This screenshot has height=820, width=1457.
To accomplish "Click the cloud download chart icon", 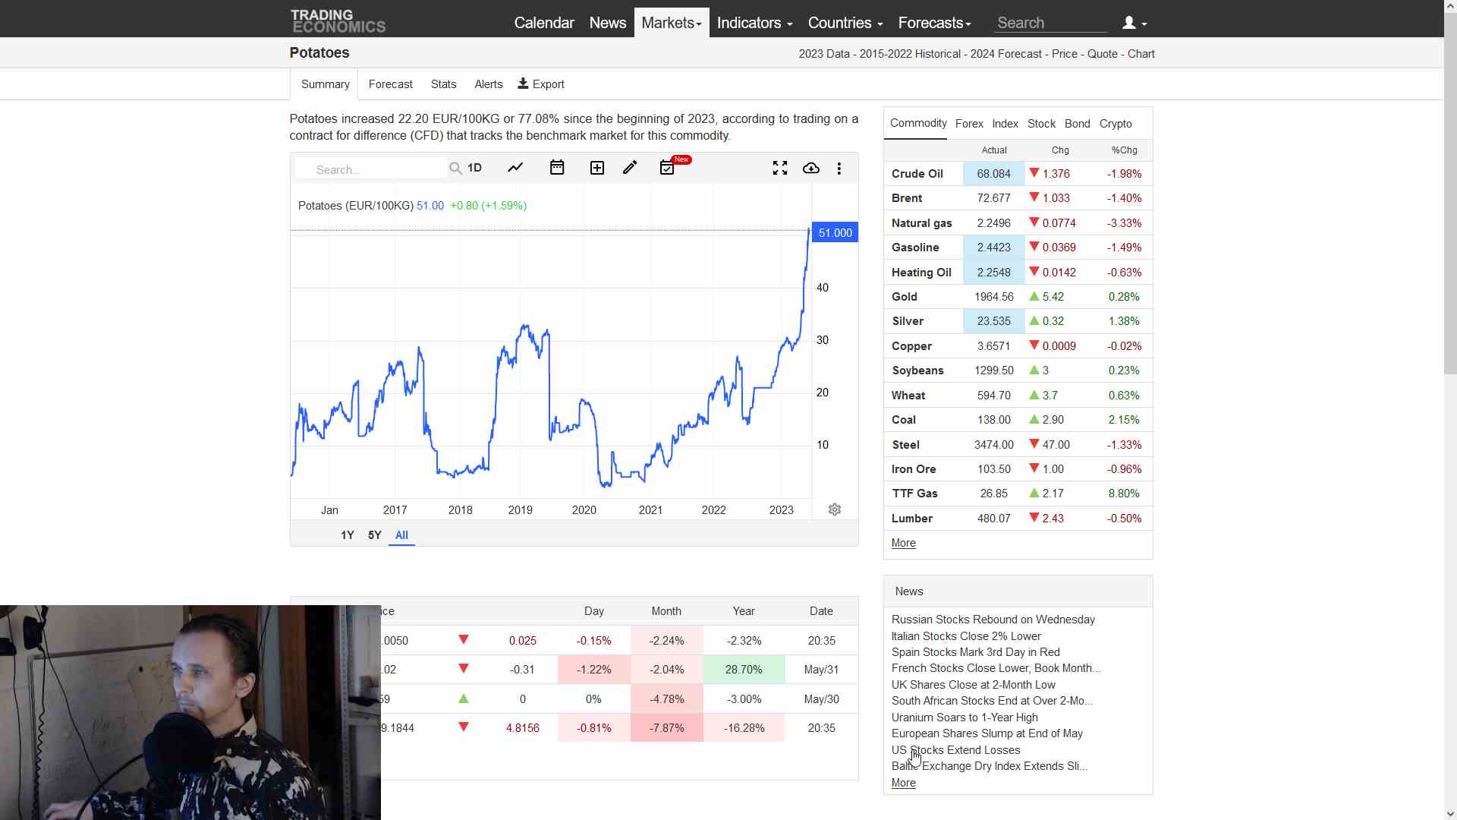I will (811, 168).
